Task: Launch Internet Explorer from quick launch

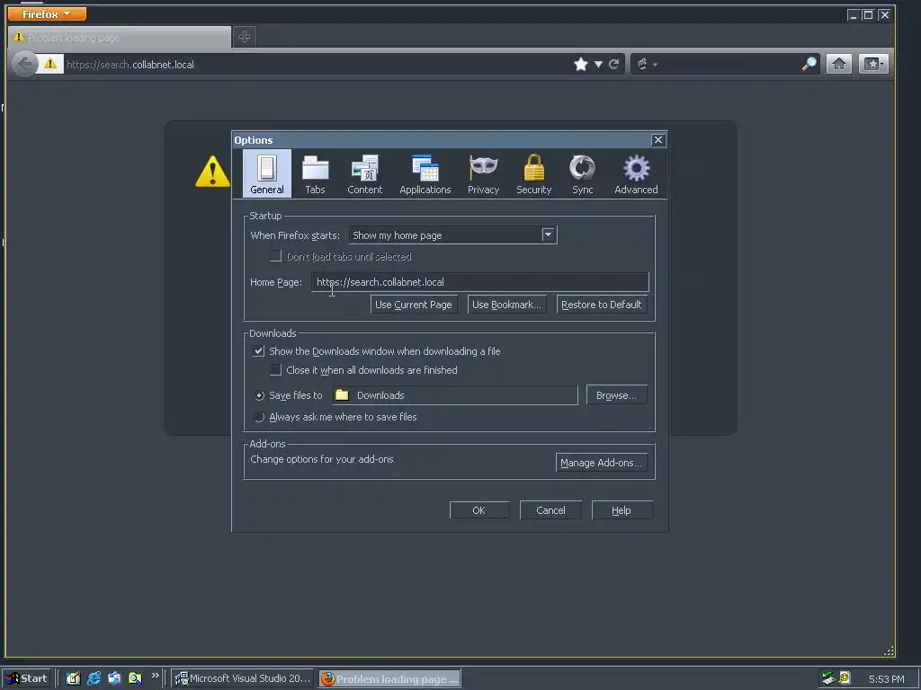Action: click(94, 678)
